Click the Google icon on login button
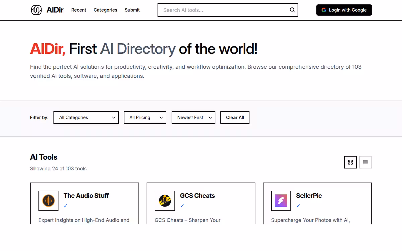The height and width of the screenshot is (251, 402). click(324, 10)
